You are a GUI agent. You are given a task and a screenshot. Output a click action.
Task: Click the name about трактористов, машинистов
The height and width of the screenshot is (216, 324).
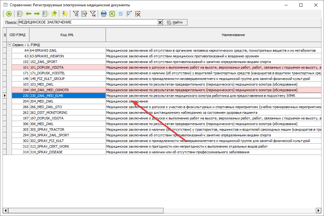coord(214,129)
